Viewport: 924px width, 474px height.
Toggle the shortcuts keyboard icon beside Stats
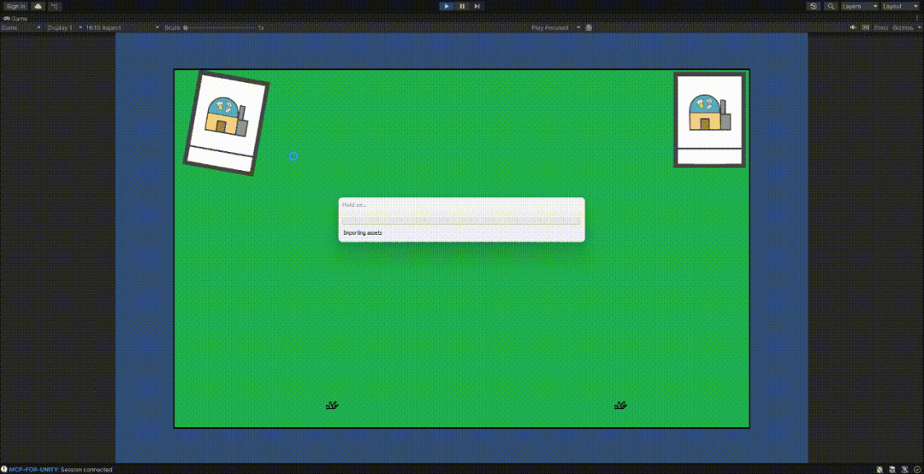point(866,27)
